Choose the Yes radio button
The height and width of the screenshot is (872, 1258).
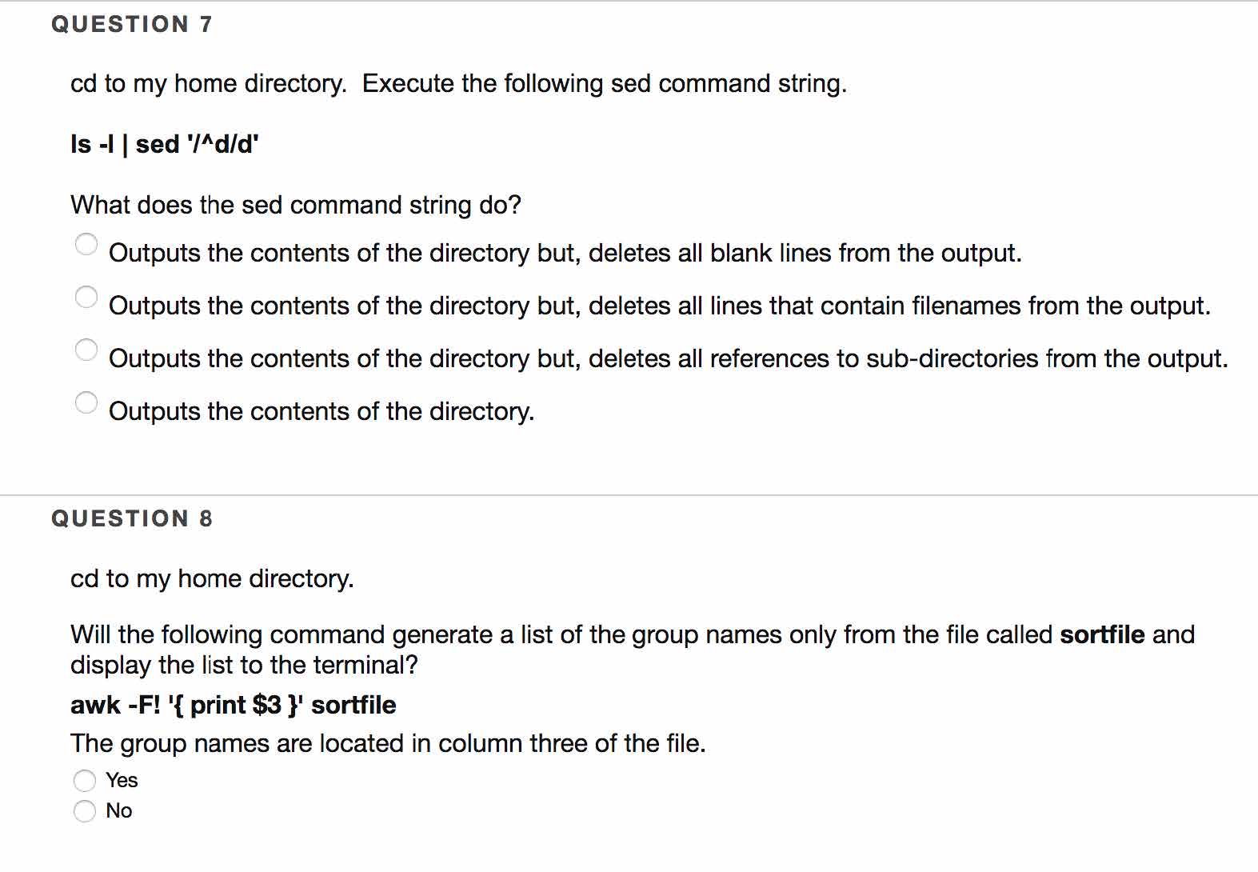[85, 780]
